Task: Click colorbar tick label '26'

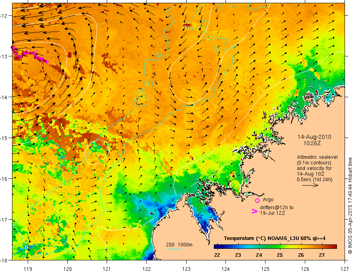Action: point(301,255)
